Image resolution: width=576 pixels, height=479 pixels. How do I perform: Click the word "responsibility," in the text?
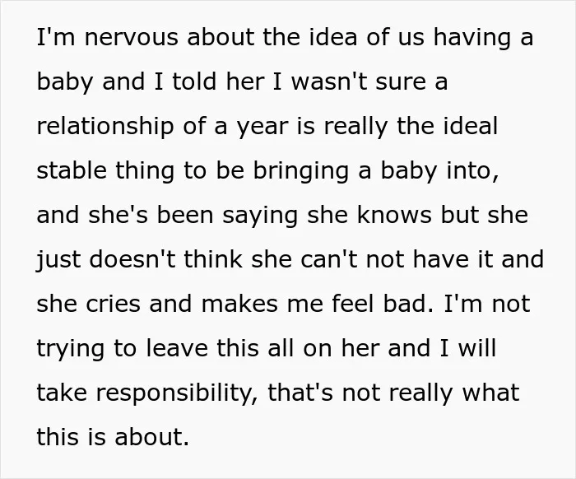[x=177, y=393]
